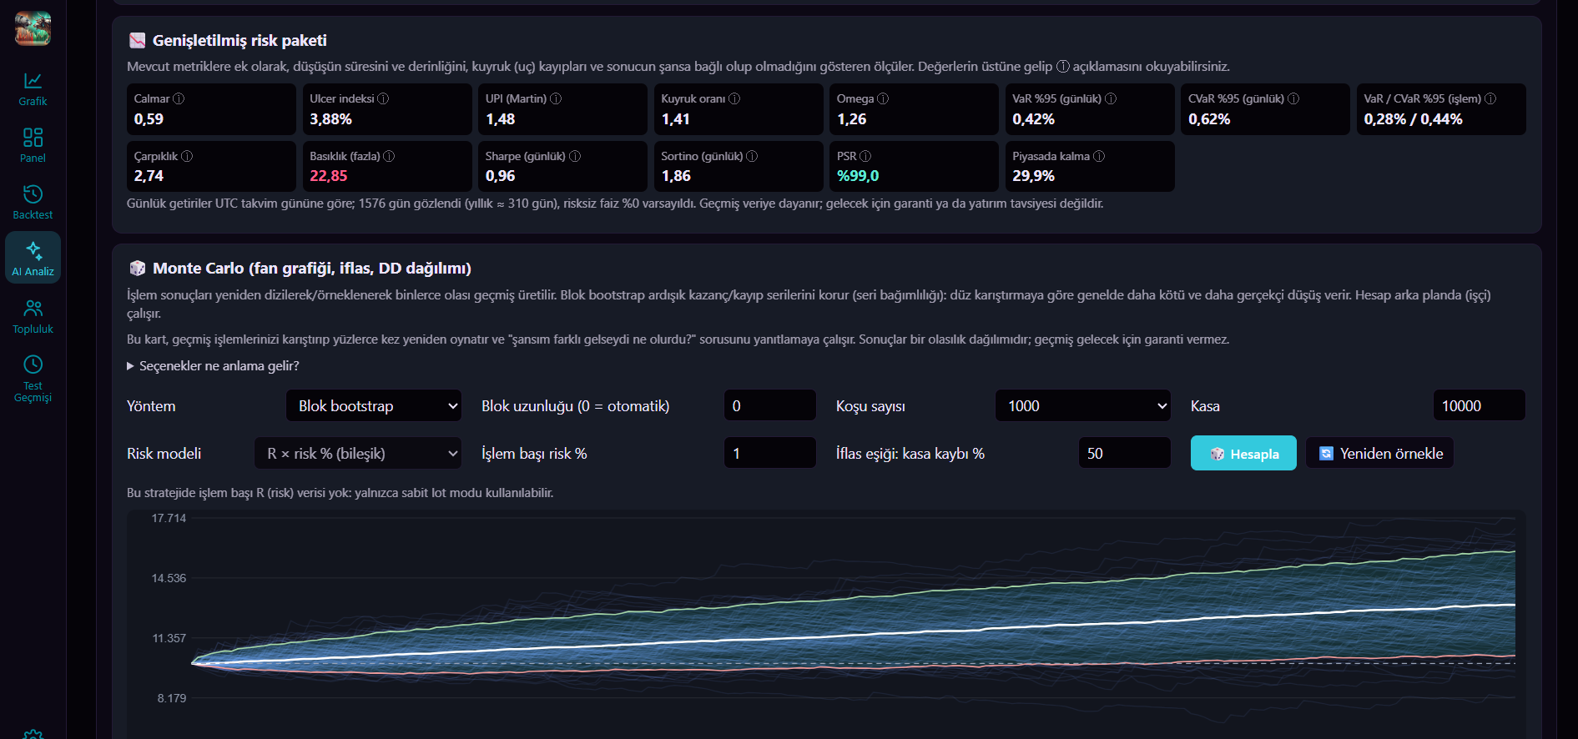
Task: Click the info icon next to Calmar
Action: click(179, 98)
